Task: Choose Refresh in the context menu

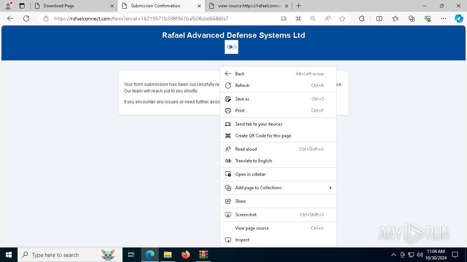Action: pyautogui.click(x=278, y=86)
